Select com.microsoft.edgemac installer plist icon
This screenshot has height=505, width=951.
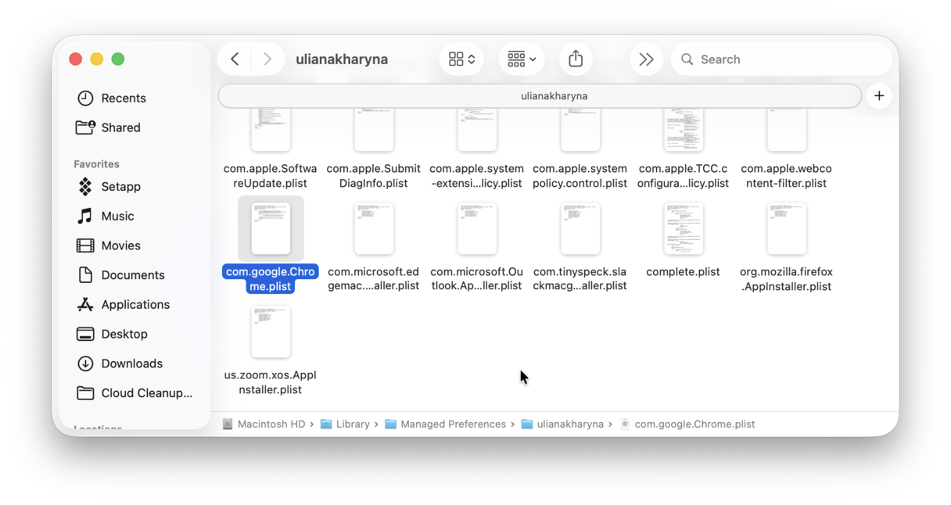(374, 228)
